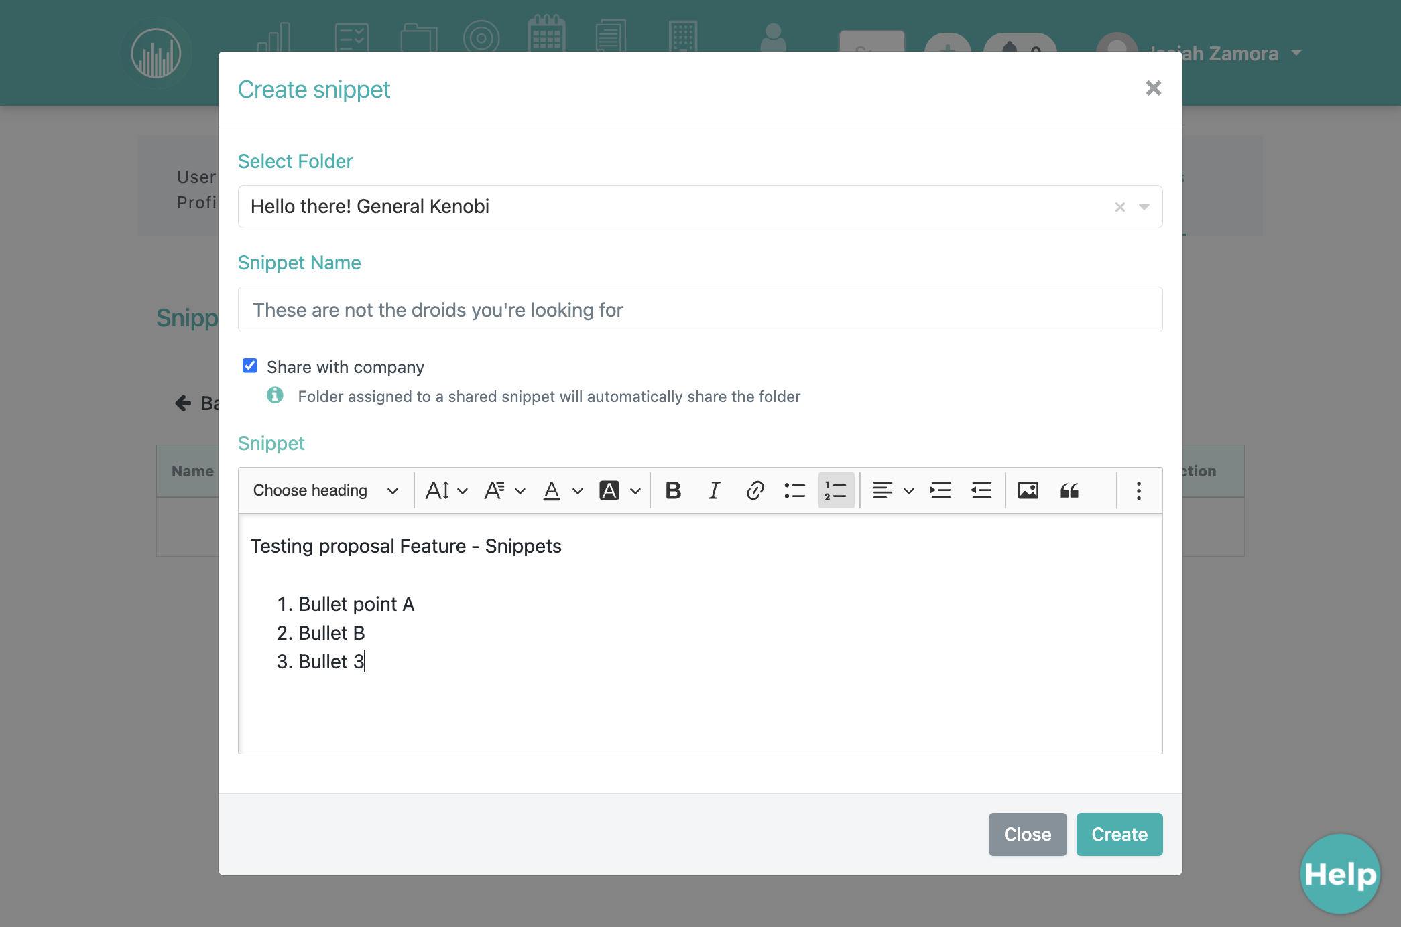1401x927 pixels.
Task: Increase indent in the editor toolbar
Action: coord(940,490)
